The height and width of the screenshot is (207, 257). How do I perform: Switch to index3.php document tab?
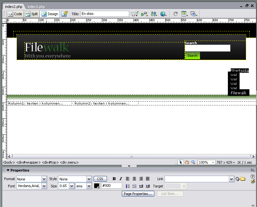pos(36,7)
